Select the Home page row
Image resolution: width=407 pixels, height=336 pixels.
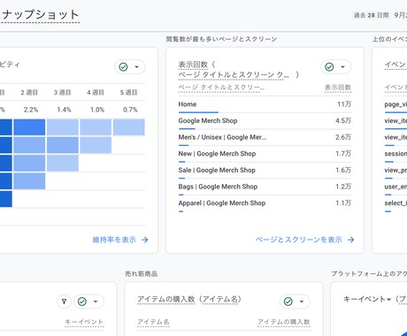(265, 104)
